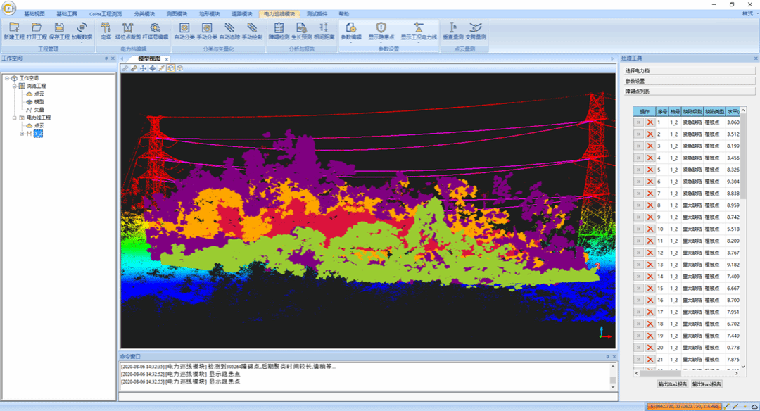Click the 样式 style menu
Screen dimensions: 760x411
[x=748, y=14]
